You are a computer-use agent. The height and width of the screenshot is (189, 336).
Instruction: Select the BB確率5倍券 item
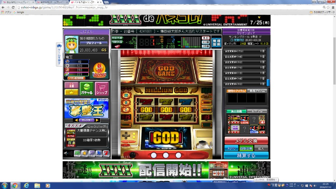(x=86, y=142)
